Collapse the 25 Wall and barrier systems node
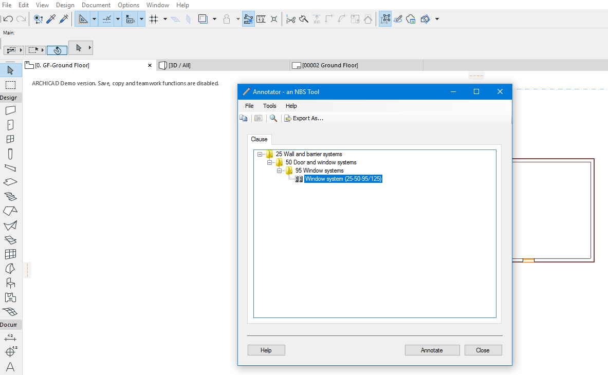Viewport: 608px width, 375px height. pyautogui.click(x=260, y=154)
